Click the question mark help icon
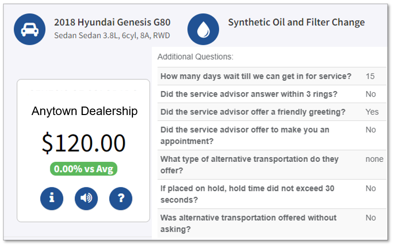Image resolution: width=394 pixels, height=246 pixels. tap(121, 198)
